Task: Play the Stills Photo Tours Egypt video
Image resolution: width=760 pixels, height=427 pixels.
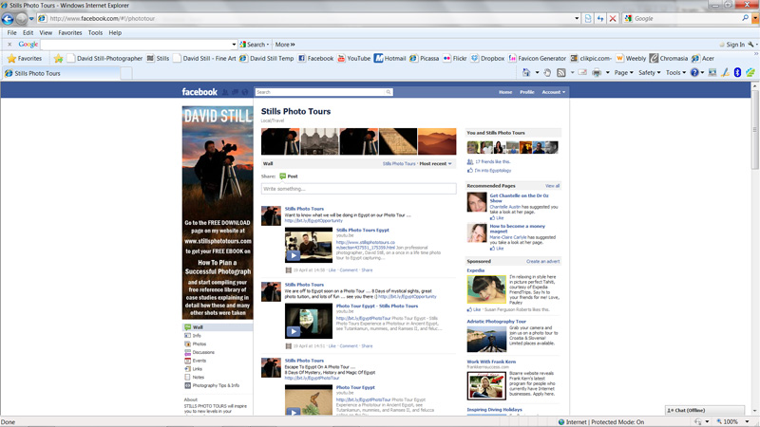Action: 293,255
